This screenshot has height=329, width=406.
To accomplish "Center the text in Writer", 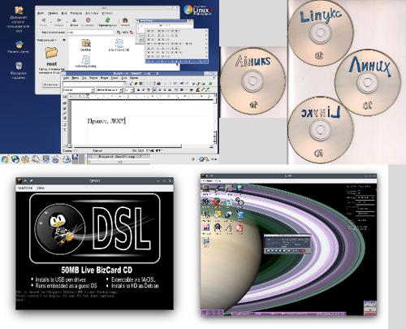I will [x=160, y=89].
